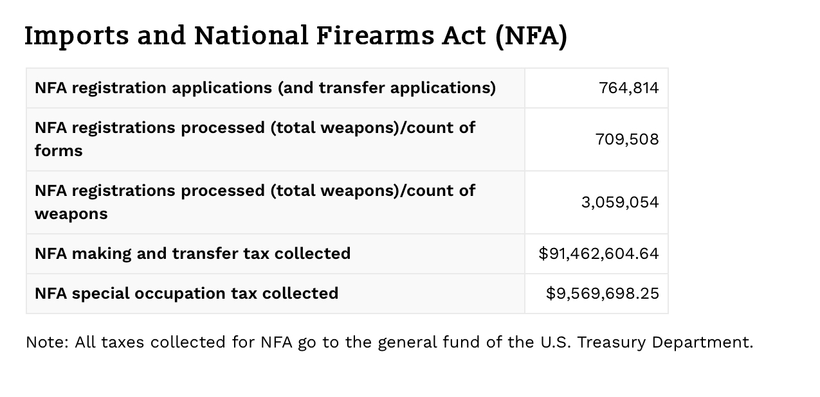This screenshot has height=397, width=820.
Task: Select the count of weapons row label
Action: (255, 202)
